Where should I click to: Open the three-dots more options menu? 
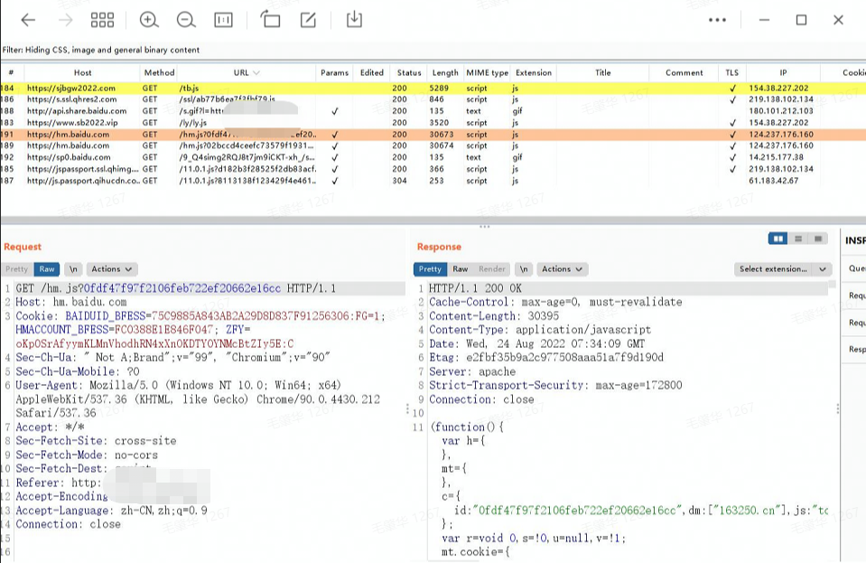[x=717, y=20]
